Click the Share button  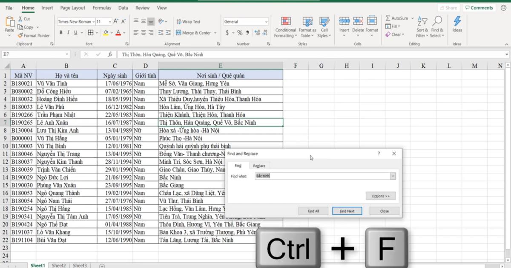[x=448, y=8]
